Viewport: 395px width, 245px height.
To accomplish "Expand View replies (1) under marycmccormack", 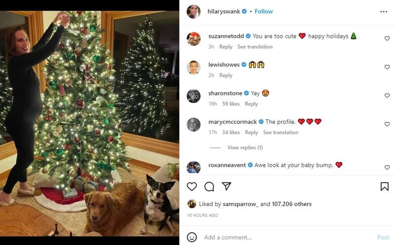I will point(244,147).
